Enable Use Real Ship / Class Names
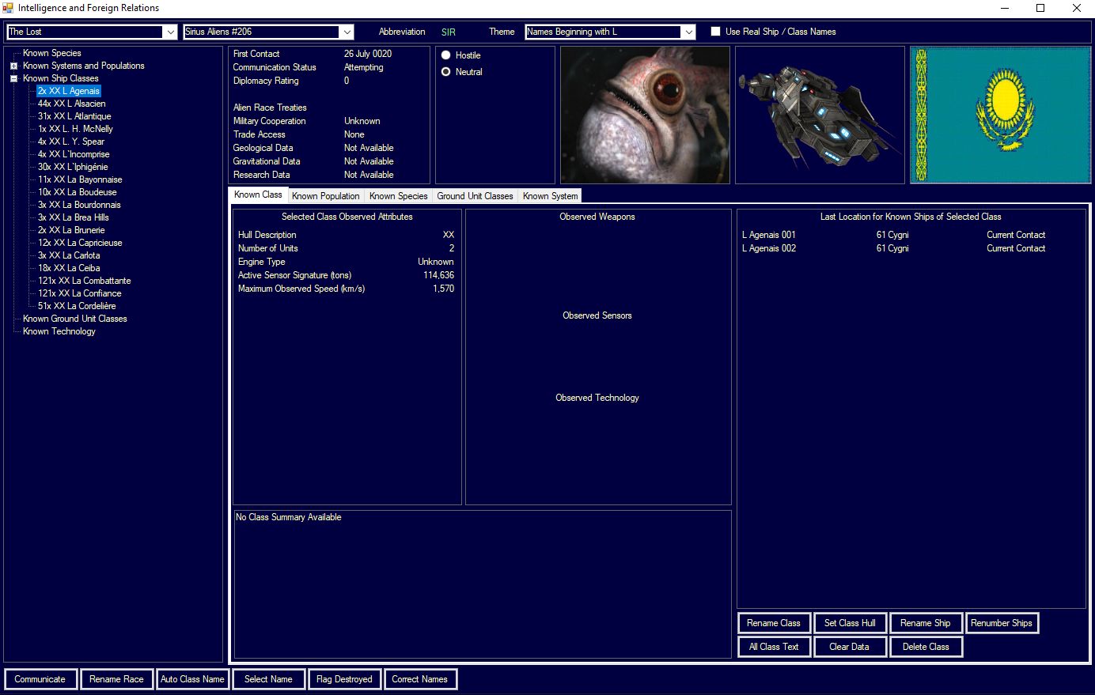The height and width of the screenshot is (695, 1095). pos(716,32)
